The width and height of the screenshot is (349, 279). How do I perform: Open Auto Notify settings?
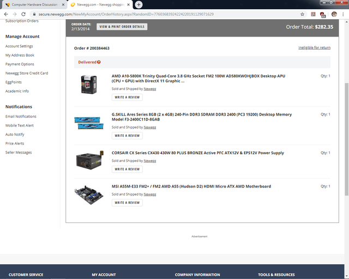tap(15, 135)
